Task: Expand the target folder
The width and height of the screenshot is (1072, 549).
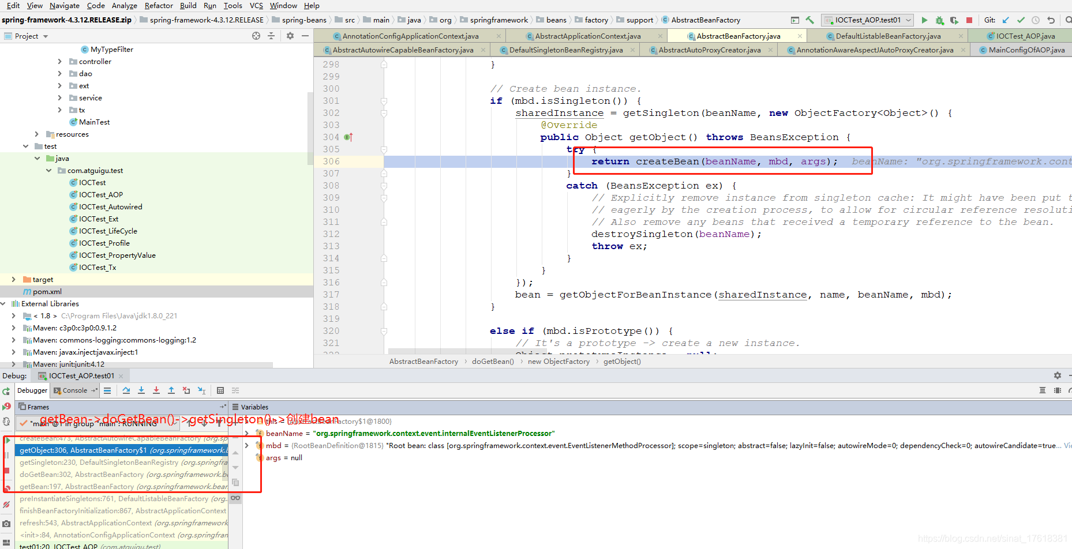Action: (x=13, y=279)
